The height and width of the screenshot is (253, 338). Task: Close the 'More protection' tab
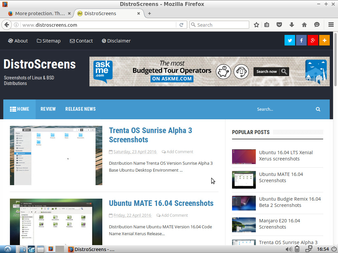tap(69, 13)
